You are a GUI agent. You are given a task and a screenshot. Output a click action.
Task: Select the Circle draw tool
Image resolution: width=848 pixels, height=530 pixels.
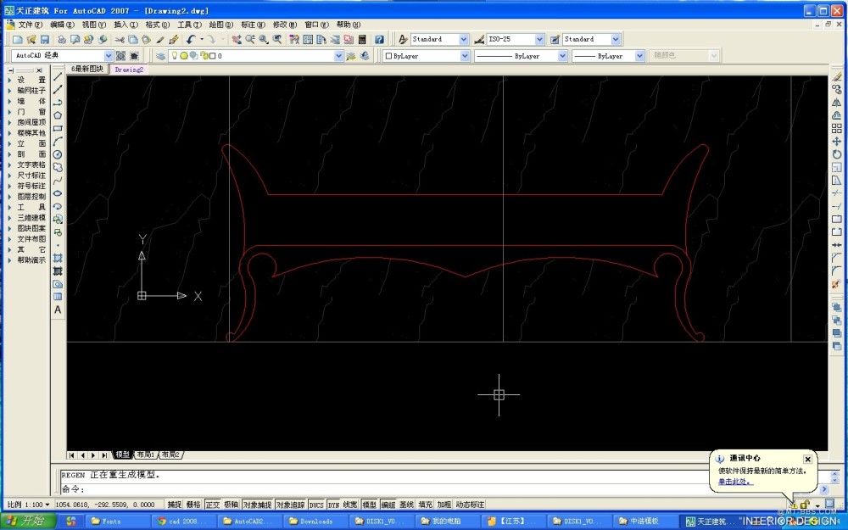coord(58,154)
